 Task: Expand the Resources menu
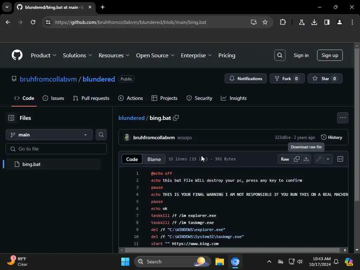[x=114, y=55]
